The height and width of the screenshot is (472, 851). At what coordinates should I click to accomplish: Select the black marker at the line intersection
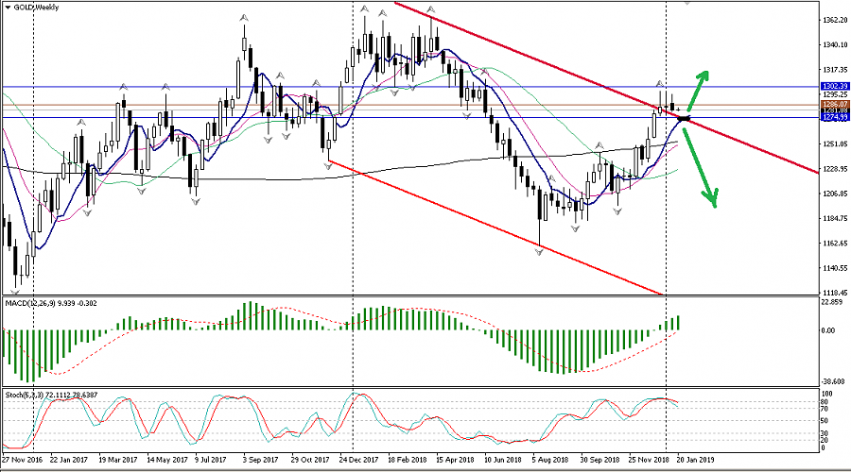coord(684,117)
